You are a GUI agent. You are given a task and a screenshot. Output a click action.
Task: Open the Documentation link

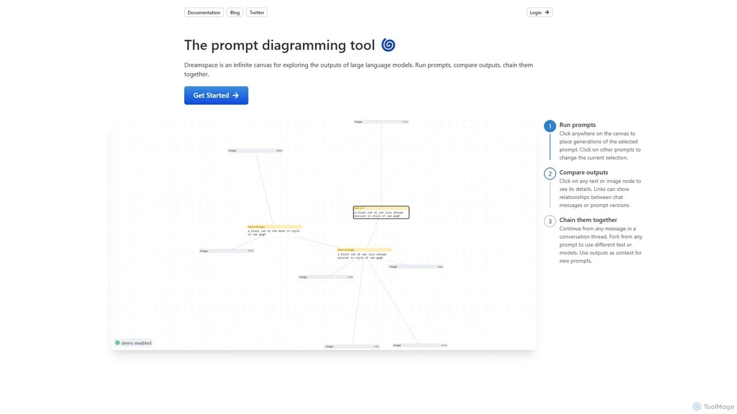(204, 12)
